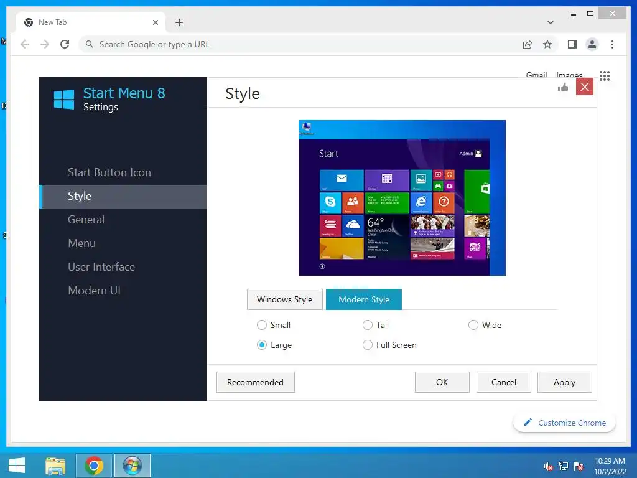Click Chrome's forward navigation arrow
This screenshot has height=478, width=637.
45,44
